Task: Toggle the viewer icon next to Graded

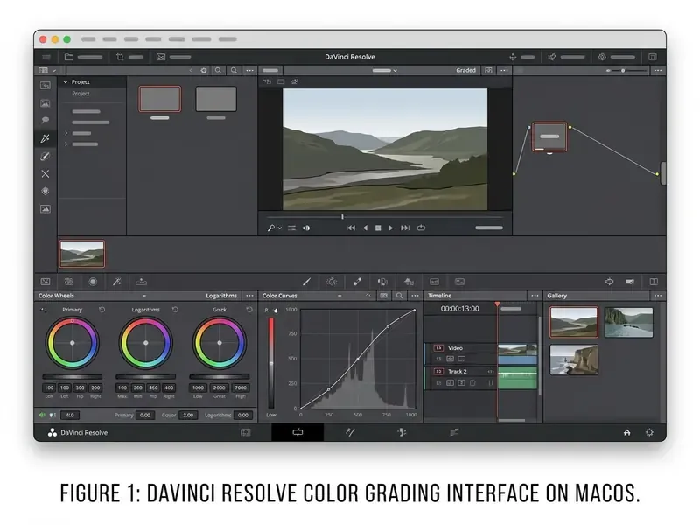Action: (489, 71)
